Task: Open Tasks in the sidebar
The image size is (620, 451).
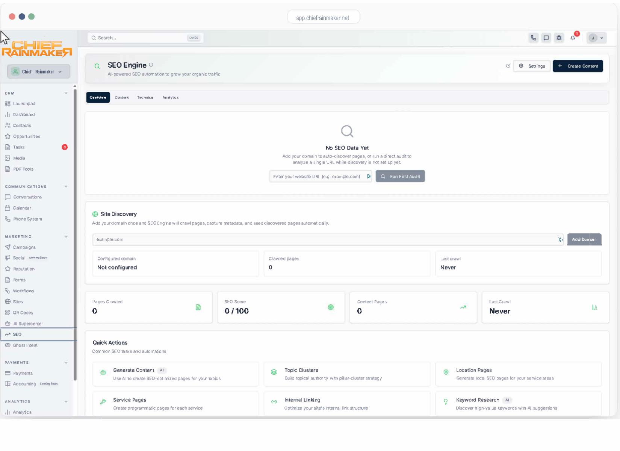Action: (19, 147)
